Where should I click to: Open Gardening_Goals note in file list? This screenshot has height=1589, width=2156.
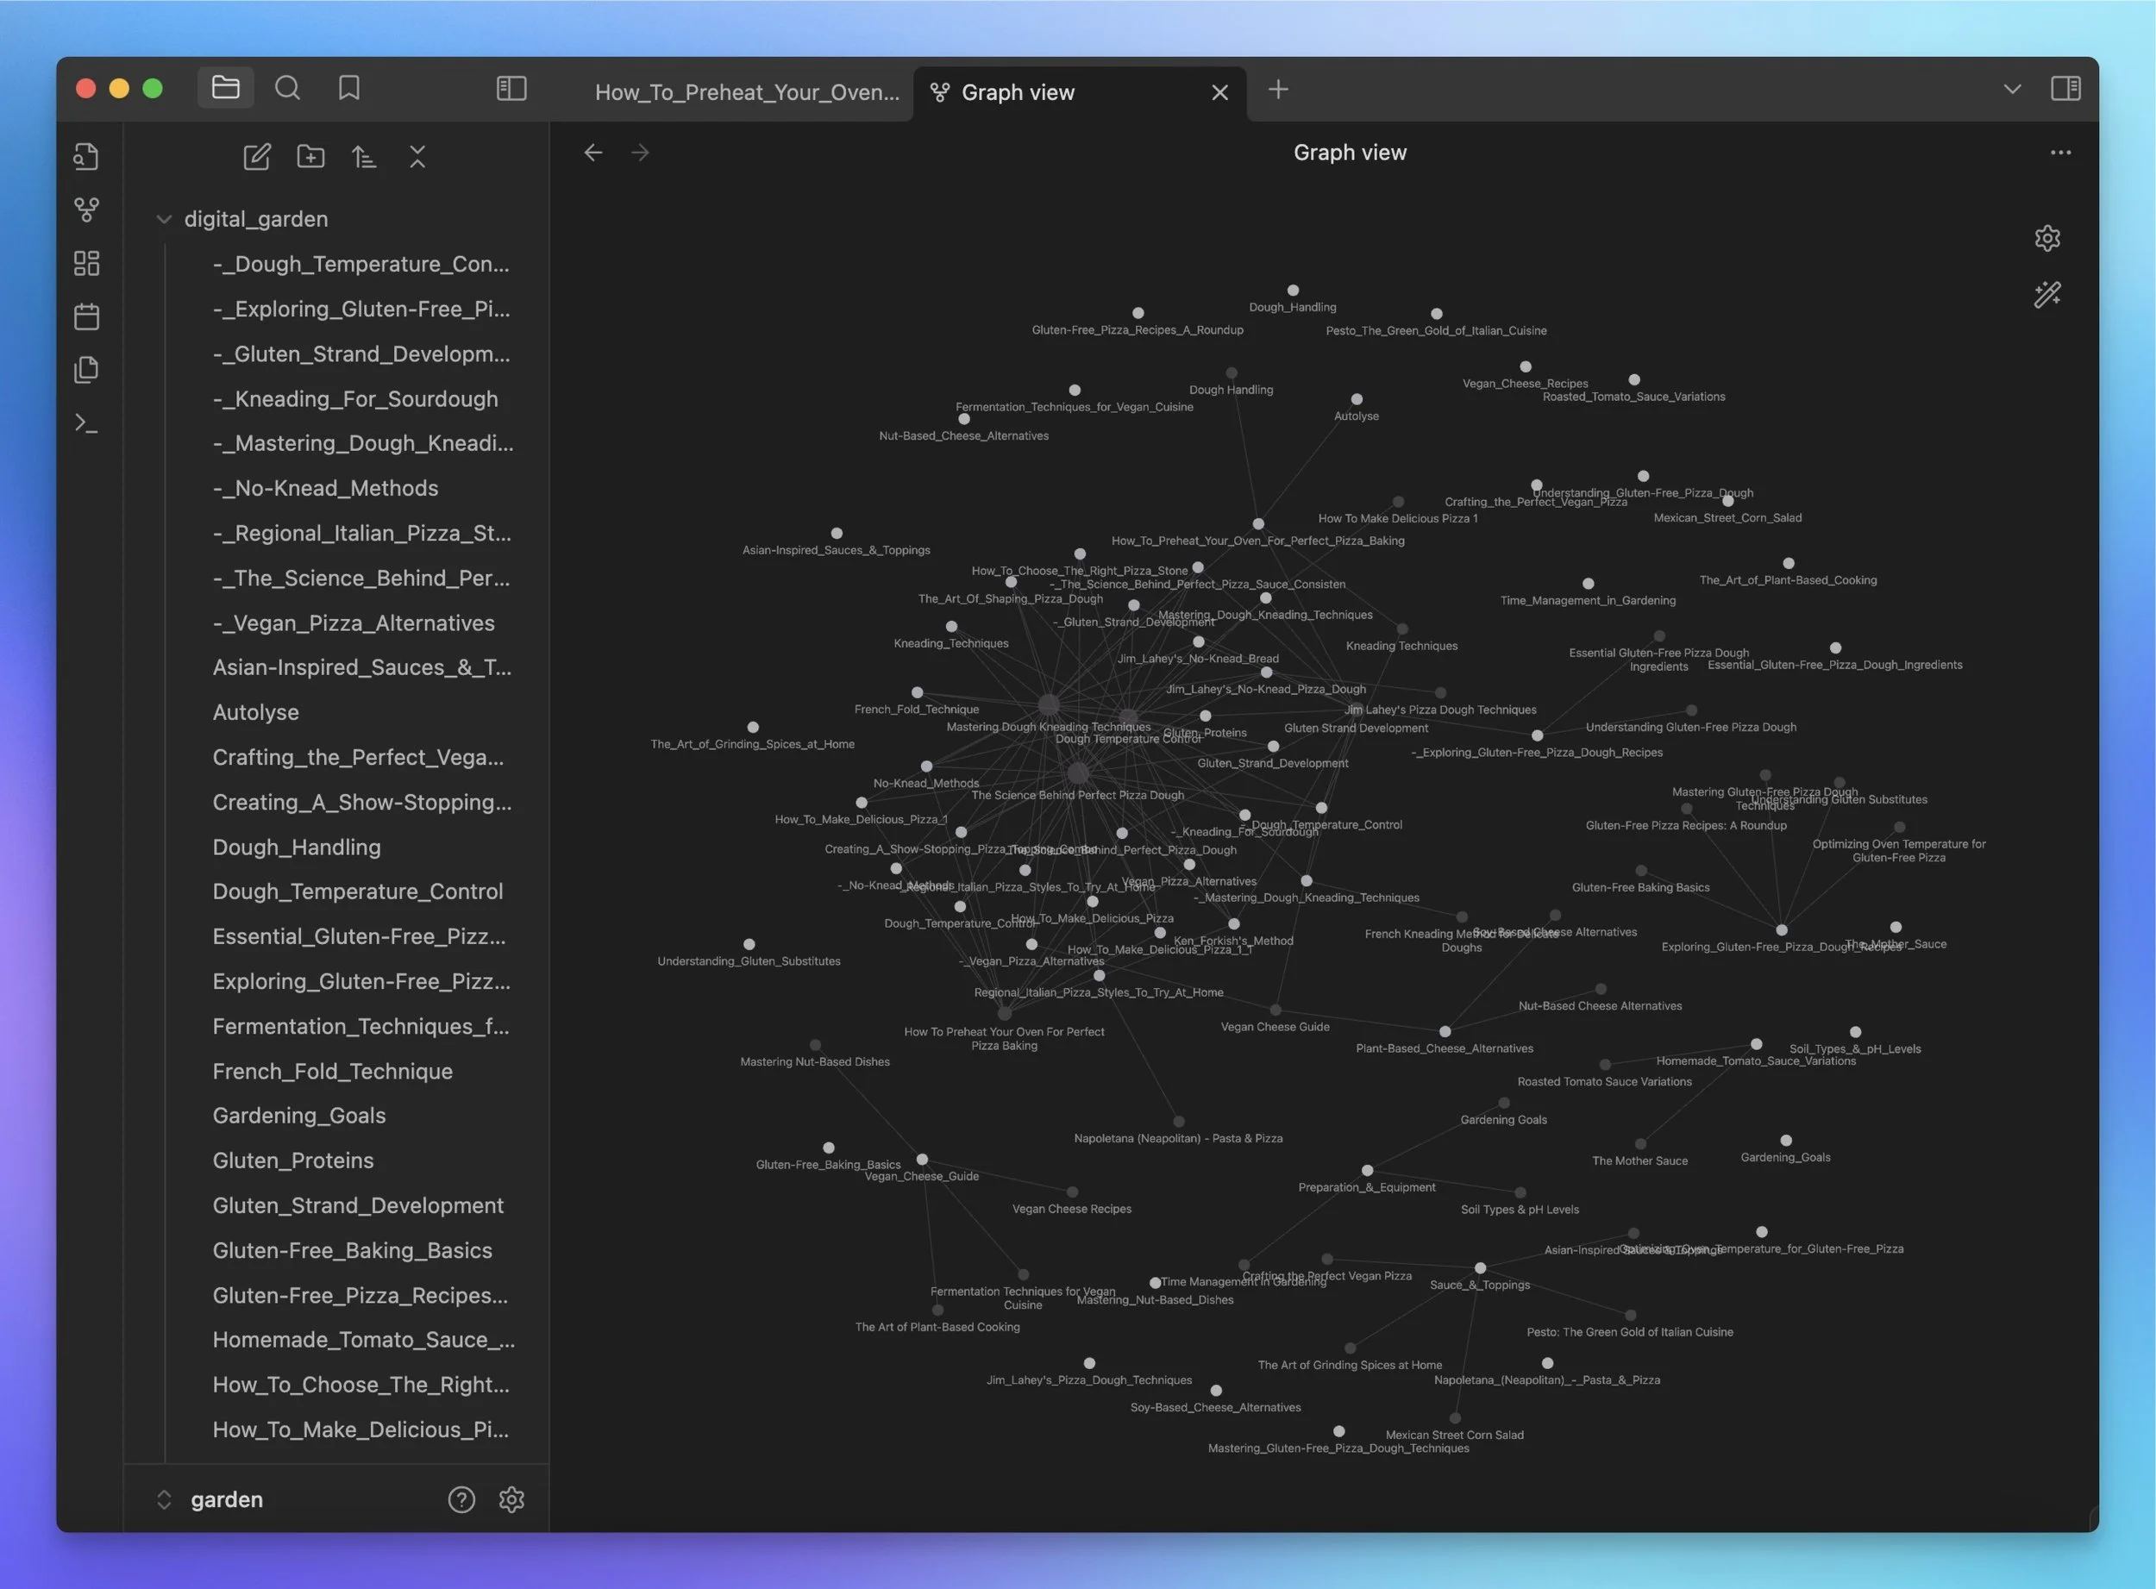[298, 1116]
